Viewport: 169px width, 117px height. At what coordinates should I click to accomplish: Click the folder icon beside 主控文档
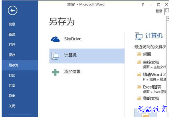click(x=139, y=62)
